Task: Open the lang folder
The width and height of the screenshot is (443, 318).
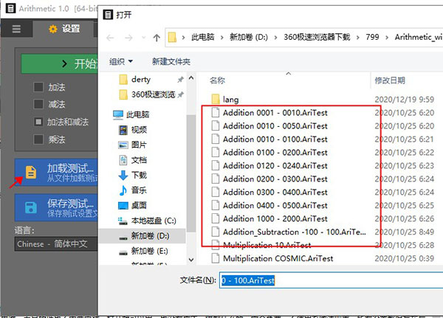Action: pos(230,99)
